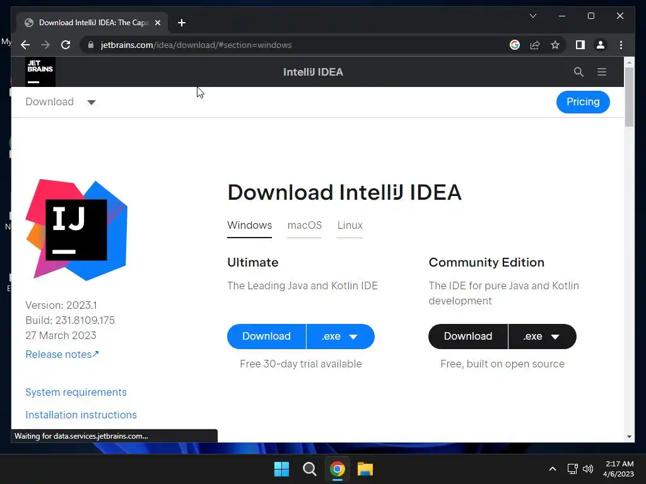The width and height of the screenshot is (646, 484).
Task: Click the Google icon in address bar
Action: click(x=515, y=45)
